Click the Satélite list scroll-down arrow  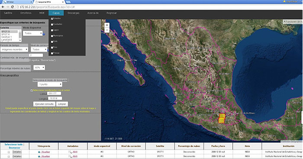[x=20, y=40]
